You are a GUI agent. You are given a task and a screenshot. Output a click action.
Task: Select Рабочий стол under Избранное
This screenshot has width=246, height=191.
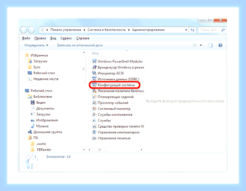point(44,73)
